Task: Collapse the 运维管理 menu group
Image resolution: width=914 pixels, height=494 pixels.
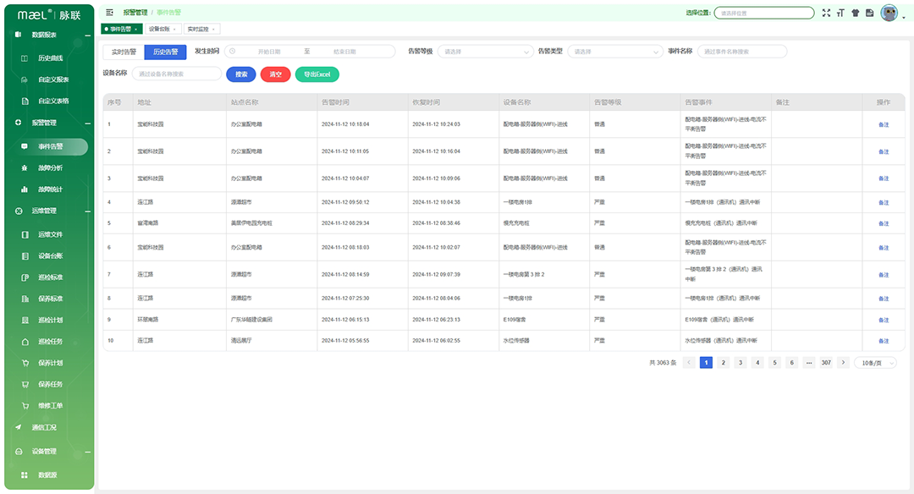Action: tap(87, 211)
